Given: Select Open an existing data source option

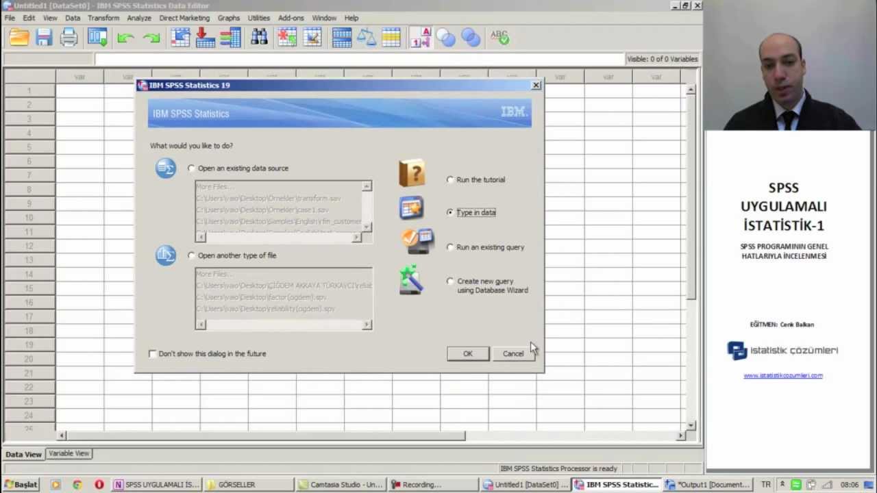Looking at the screenshot, I should [192, 168].
